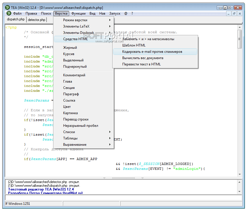This screenshot has width=246, height=212.
Task: Switch to the detector.php tab
Action: coord(36,20)
